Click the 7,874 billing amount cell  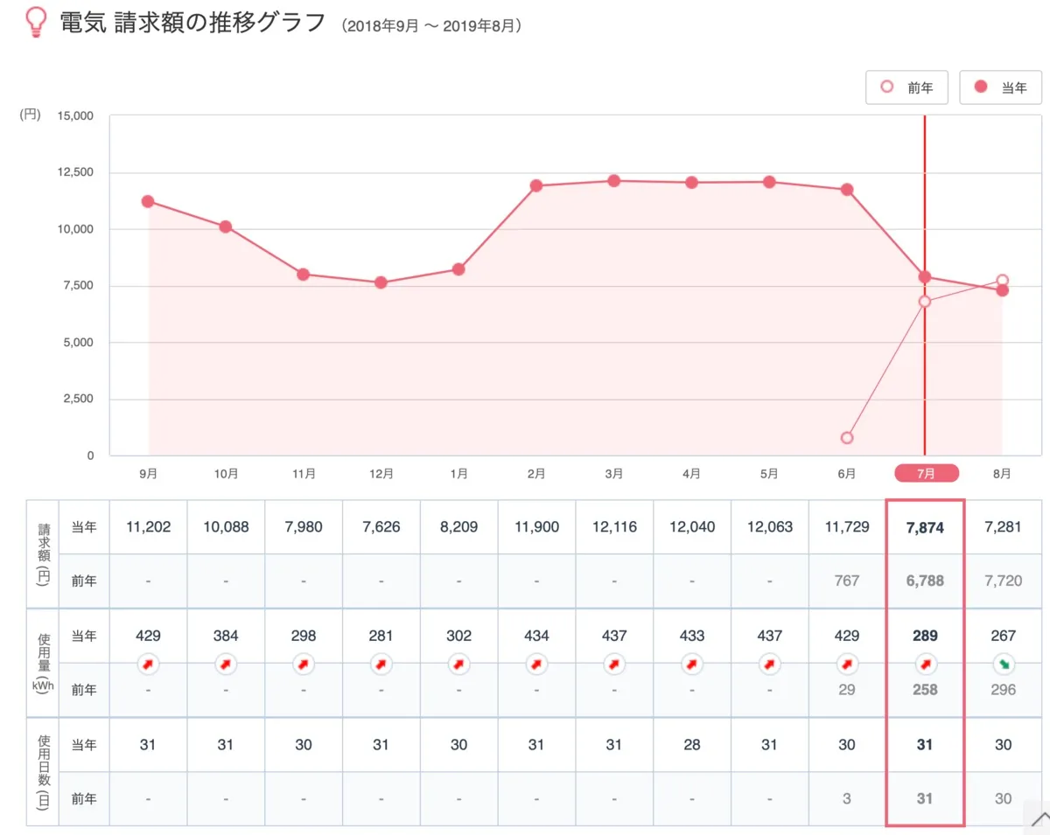(x=925, y=527)
